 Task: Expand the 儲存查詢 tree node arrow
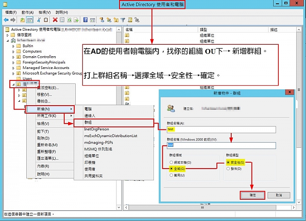coord(8,35)
